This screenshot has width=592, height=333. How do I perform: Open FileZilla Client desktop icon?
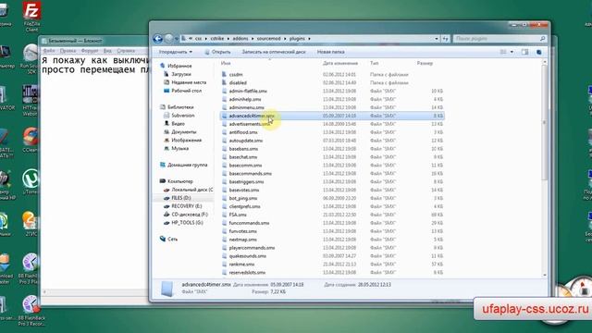[31, 17]
